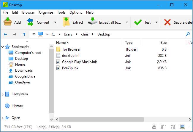Click the 79.1 GB free status text
193x132 pixels.
coord(18,127)
